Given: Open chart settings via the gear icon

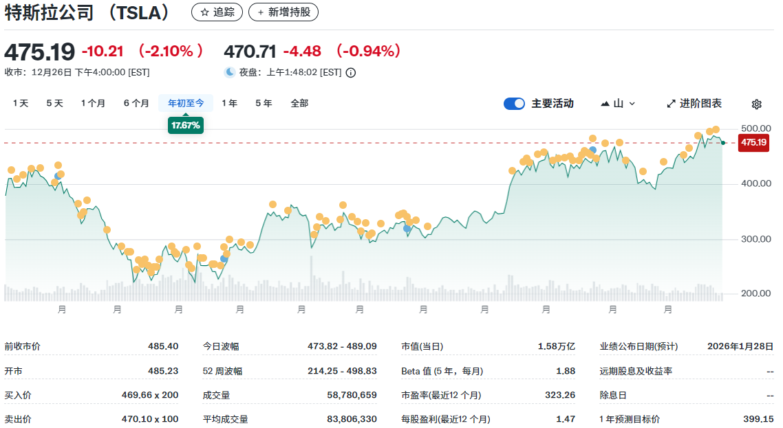Looking at the screenshot, I should pyautogui.click(x=756, y=103).
